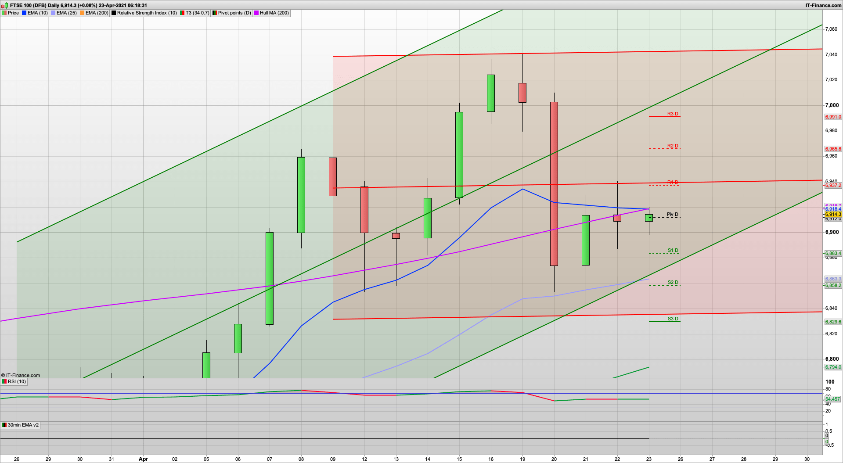Expand the 30min EMA v2 legend label
Viewport: 843px width, 463px height.
tap(23, 425)
